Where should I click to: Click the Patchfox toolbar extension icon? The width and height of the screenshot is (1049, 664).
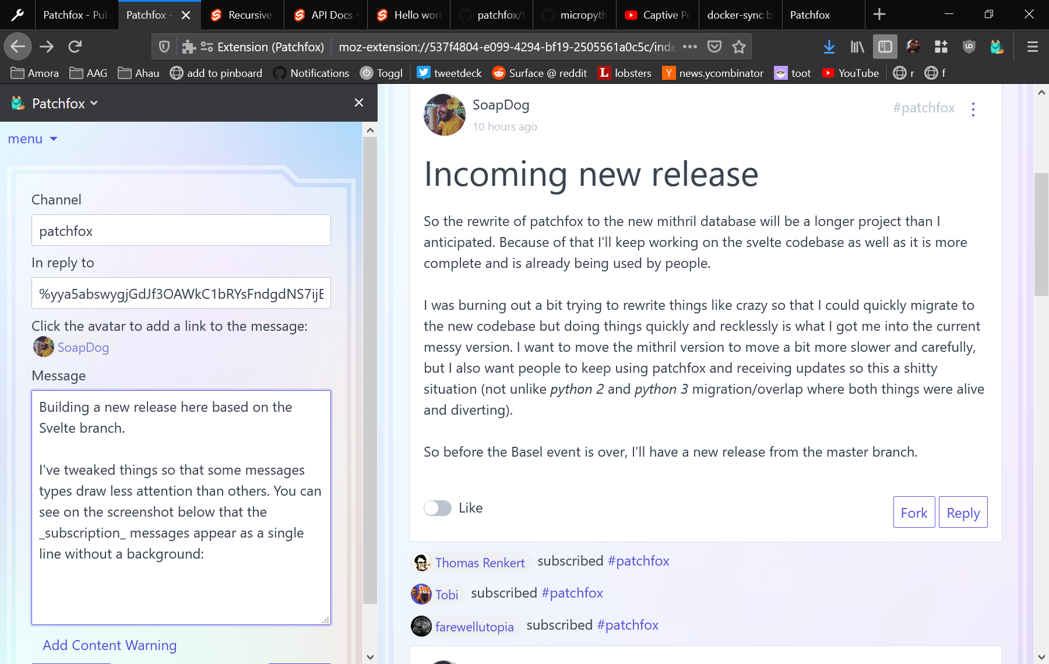[997, 47]
